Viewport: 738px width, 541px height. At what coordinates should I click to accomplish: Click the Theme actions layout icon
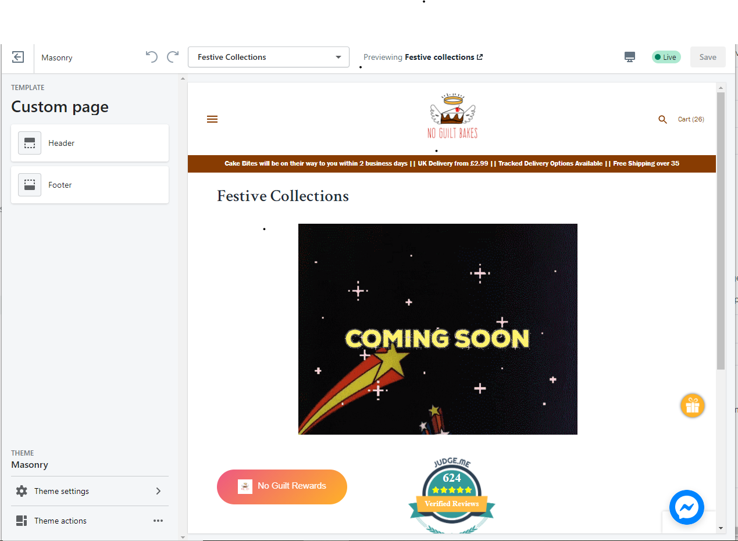(x=22, y=521)
